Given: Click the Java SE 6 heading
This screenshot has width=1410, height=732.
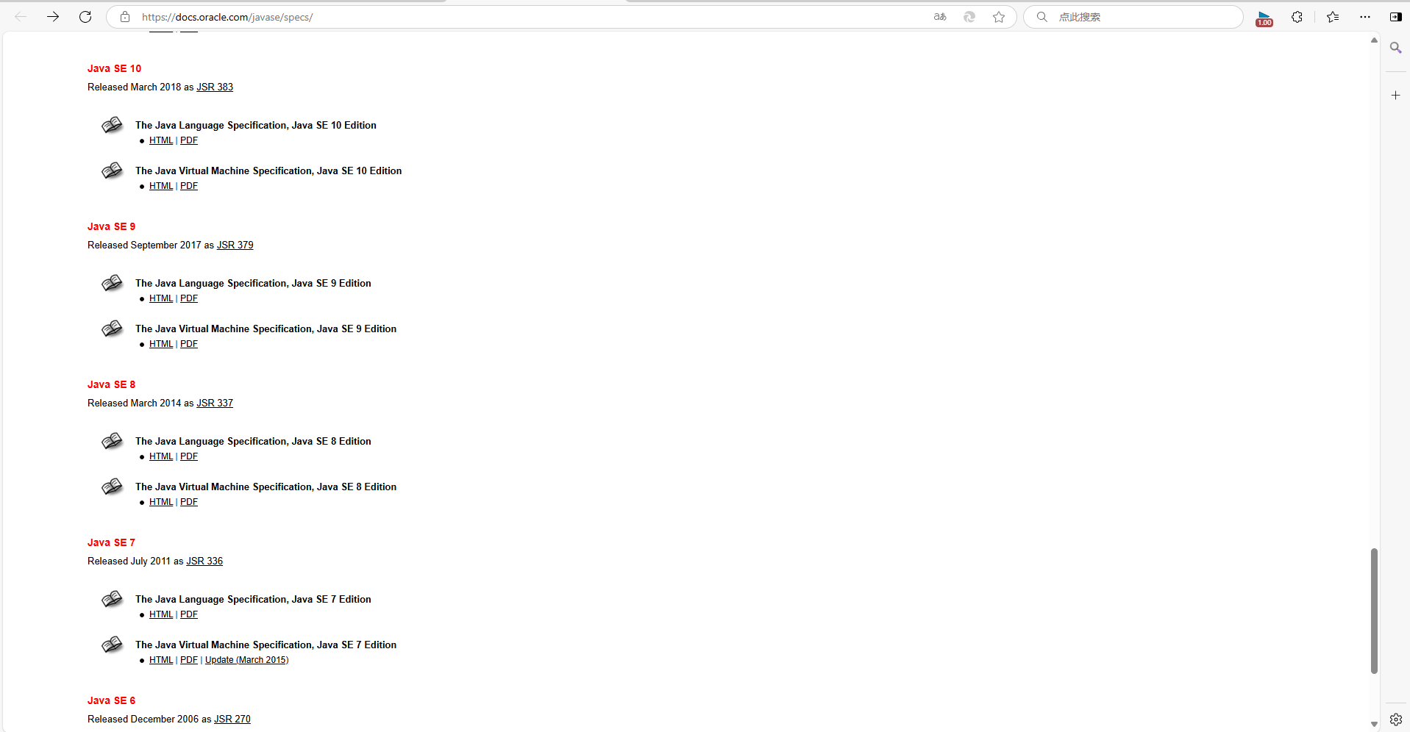Looking at the screenshot, I should coord(111,700).
